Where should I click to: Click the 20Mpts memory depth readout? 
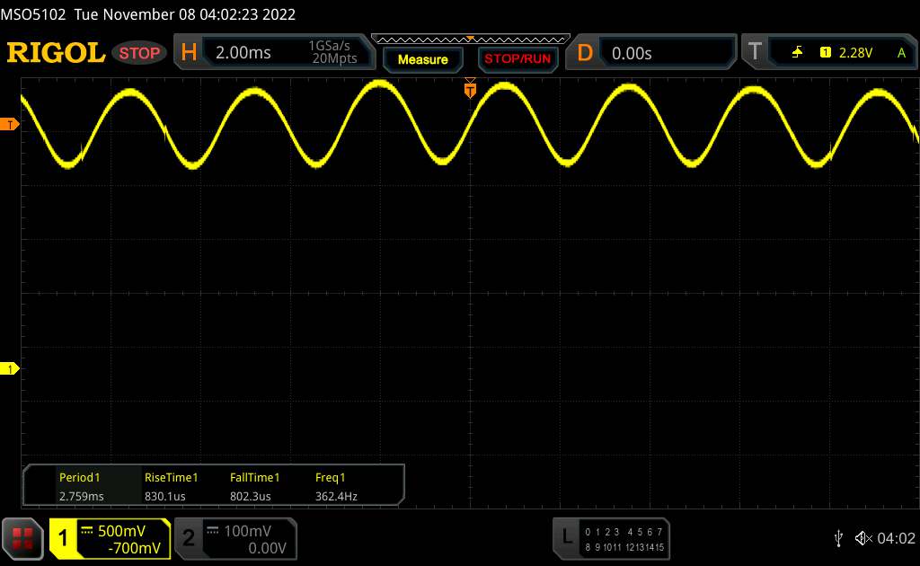[334, 58]
